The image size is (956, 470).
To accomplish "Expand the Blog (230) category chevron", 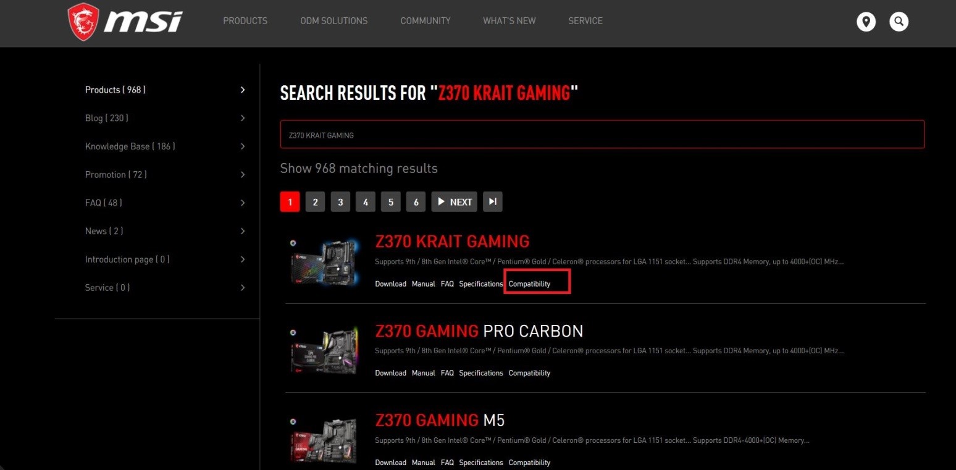I will point(243,118).
